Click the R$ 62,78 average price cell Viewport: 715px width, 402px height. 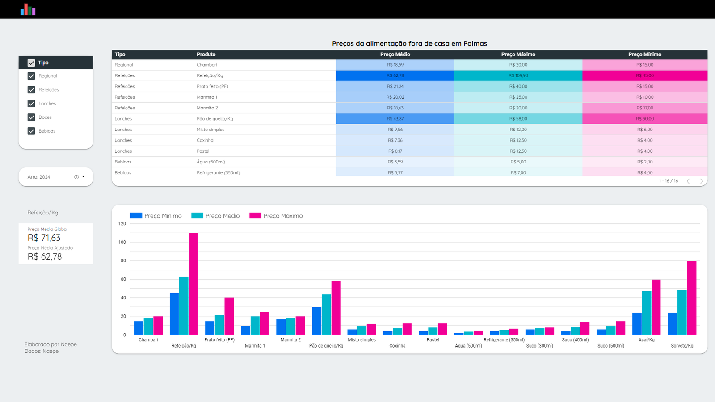pos(395,75)
